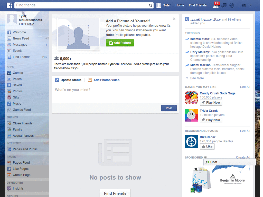Viewport: 263px width, 197px height.
Task: Click the Pages Feed icon
Action: point(9,162)
